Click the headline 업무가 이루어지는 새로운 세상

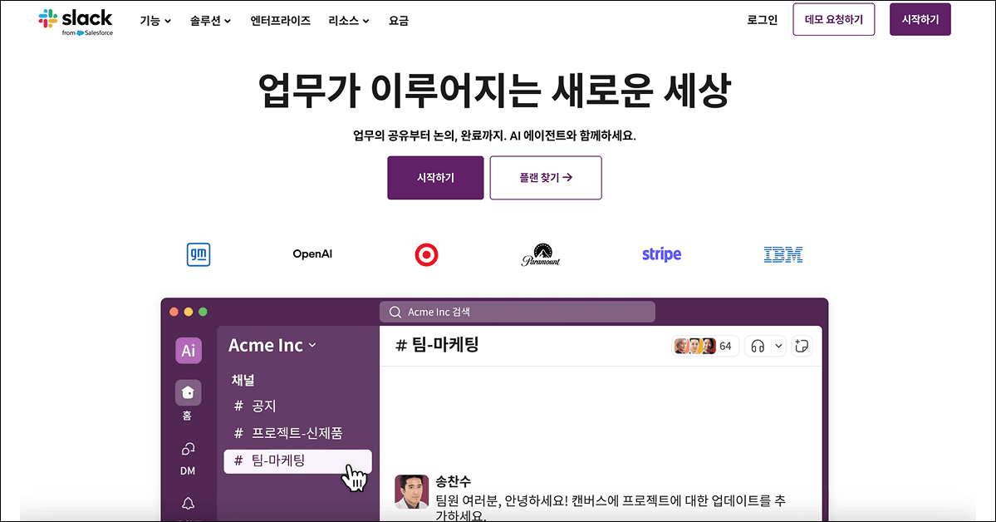coord(495,91)
